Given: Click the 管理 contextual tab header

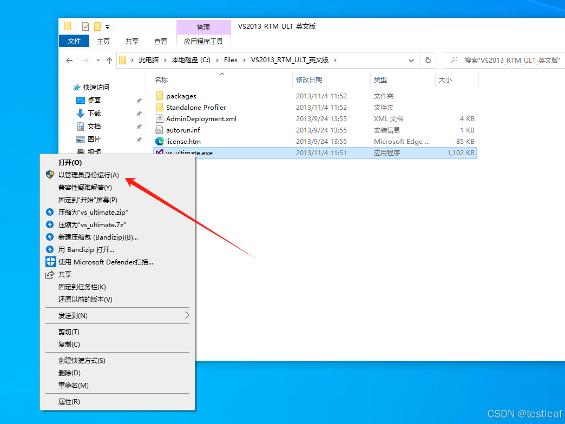Looking at the screenshot, I should click(203, 27).
